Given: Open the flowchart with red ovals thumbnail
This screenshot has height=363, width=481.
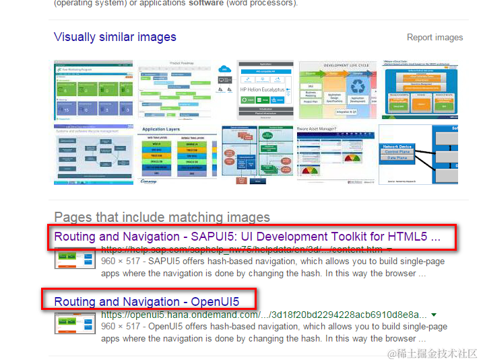Looking at the screenshot, I should point(257,155).
